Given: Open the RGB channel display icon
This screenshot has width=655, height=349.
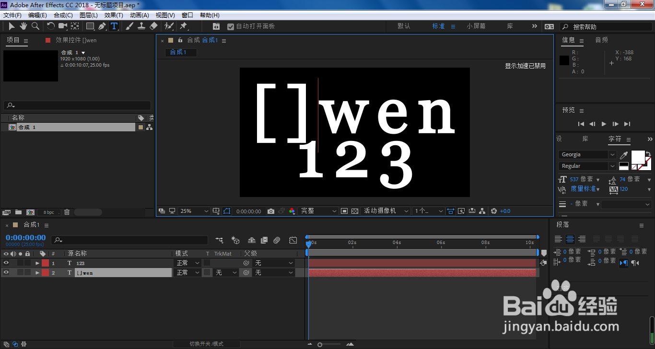Looking at the screenshot, I should pos(292,211).
